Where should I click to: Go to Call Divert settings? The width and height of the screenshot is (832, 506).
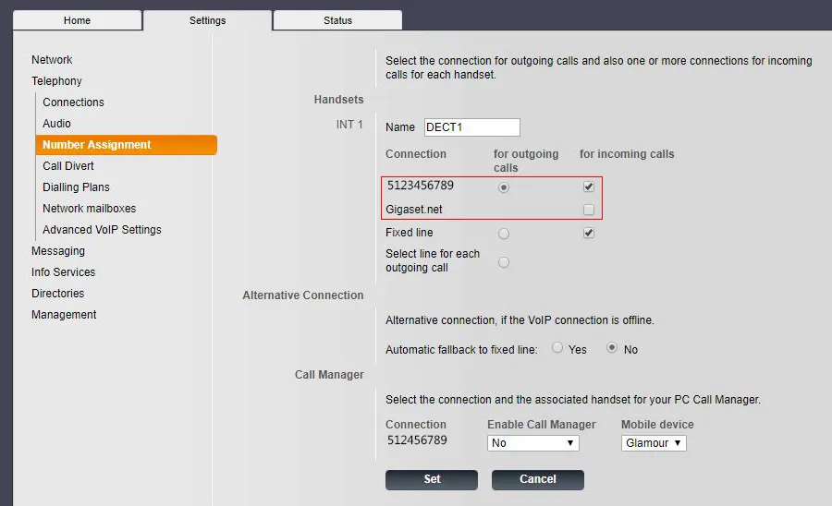tap(68, 166)
